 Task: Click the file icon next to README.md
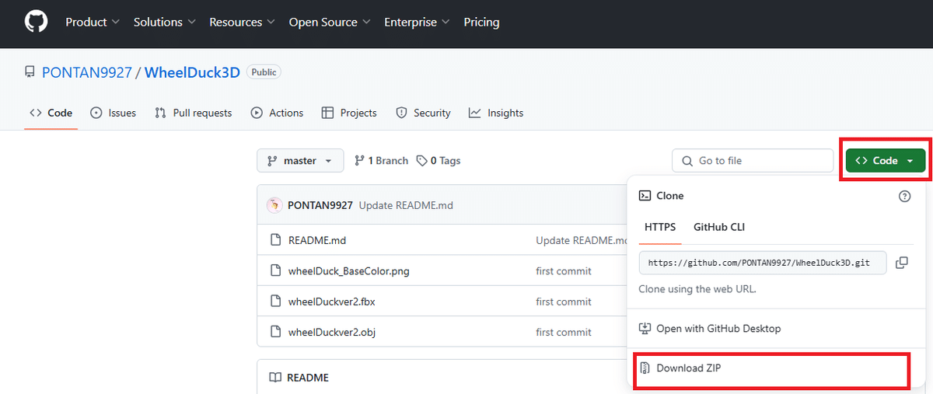coord(274,240)
